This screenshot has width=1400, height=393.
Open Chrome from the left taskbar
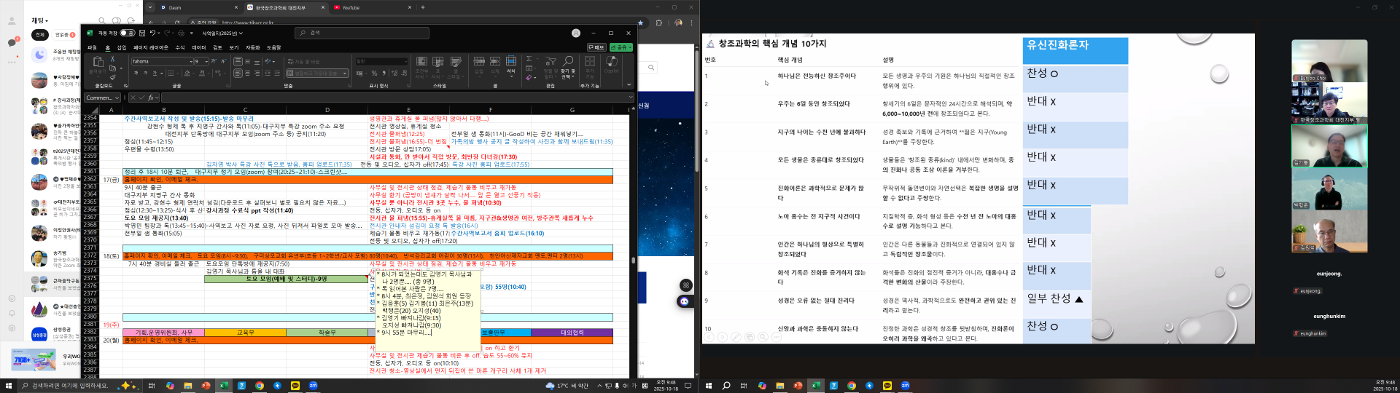pos(260,386)
